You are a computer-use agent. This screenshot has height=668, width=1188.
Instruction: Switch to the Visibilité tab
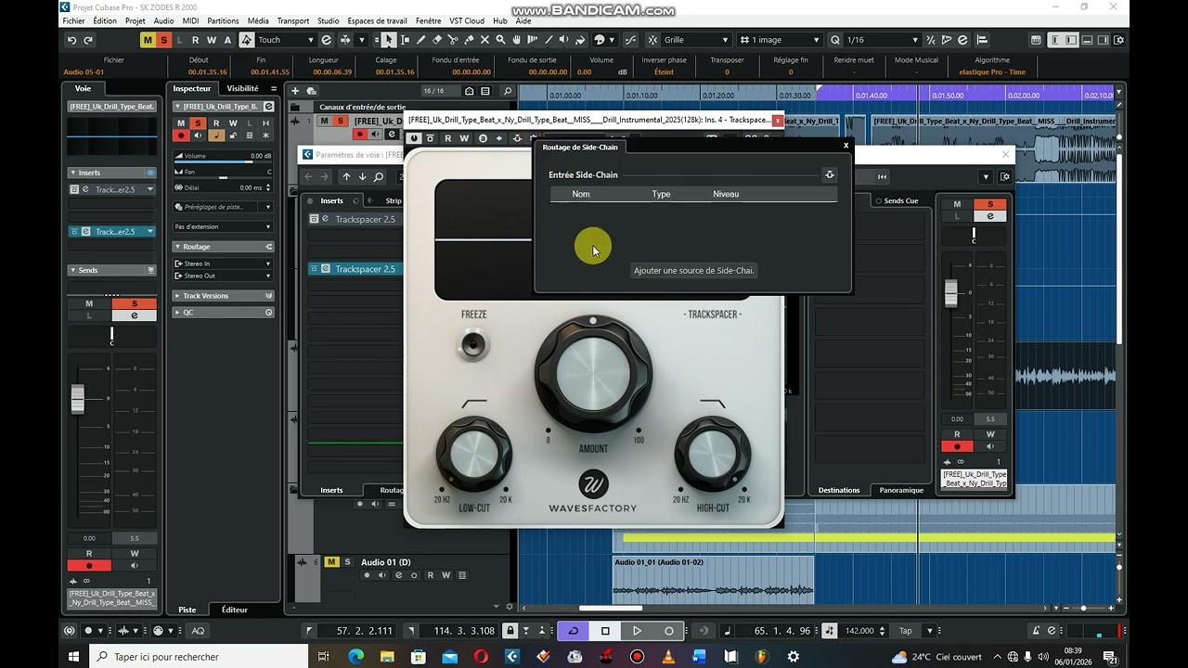[243, 88]
